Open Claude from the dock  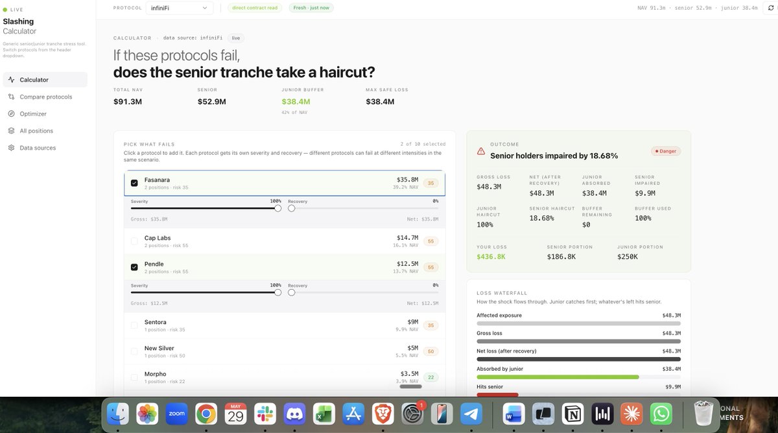tap(631, 414)
